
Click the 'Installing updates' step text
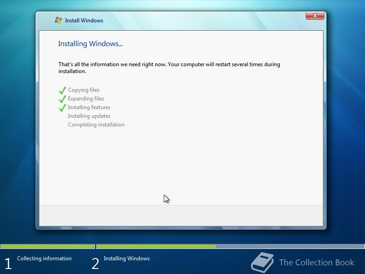pos(89,116)
